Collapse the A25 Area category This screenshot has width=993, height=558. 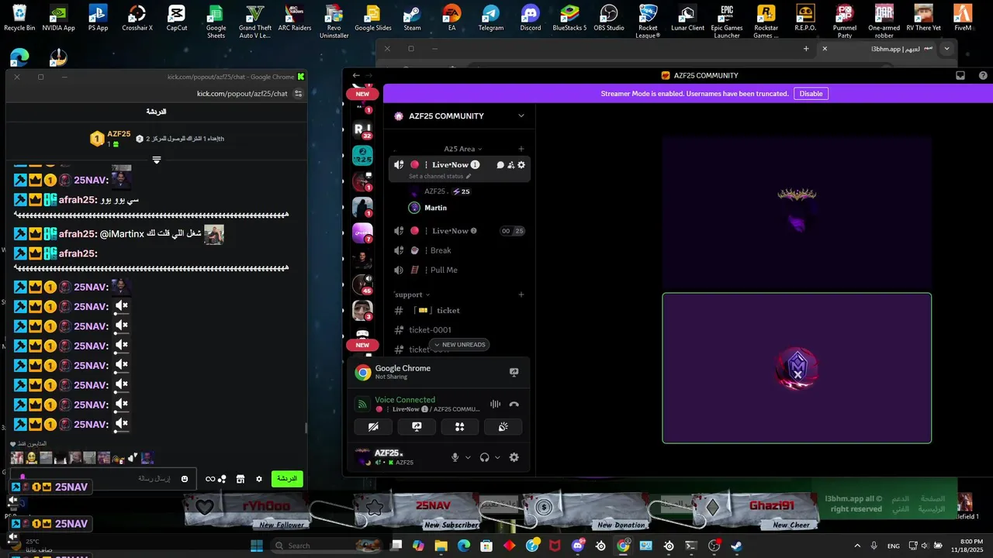[462, 149]
